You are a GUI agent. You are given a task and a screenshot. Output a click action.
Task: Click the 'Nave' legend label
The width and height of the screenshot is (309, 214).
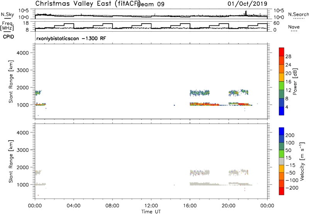(294, 27)
